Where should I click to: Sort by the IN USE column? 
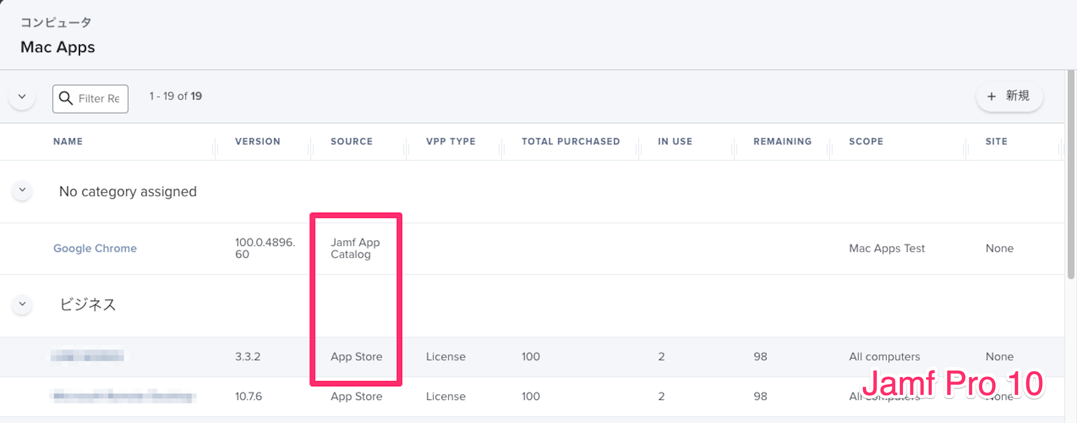click(x=675, y=141)
